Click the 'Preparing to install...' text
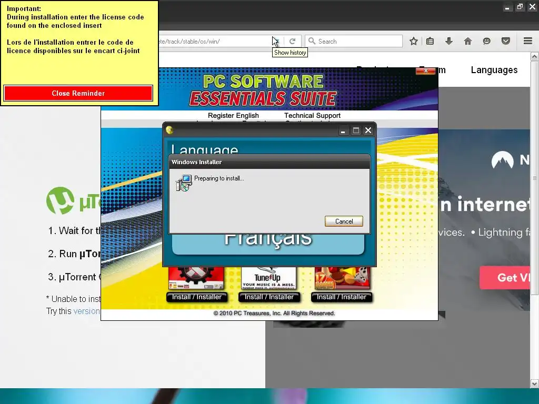The width and height of the screenshot is (539, 404). click(219, 178)
